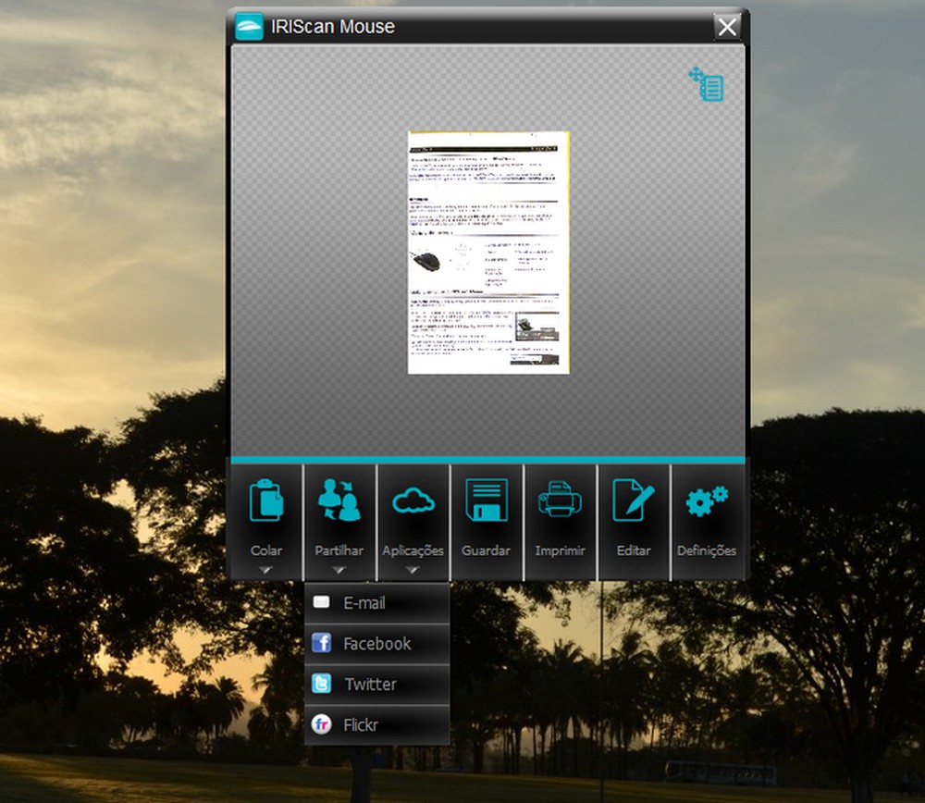Screen dimensions: 925x803
Task: Open the scanned document thumbnail
Action: (488, 254)
